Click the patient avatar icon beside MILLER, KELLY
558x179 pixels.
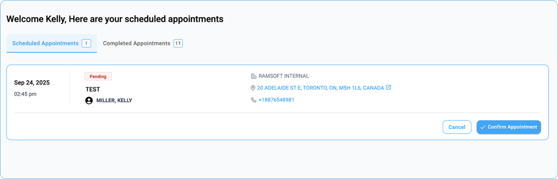89,100
